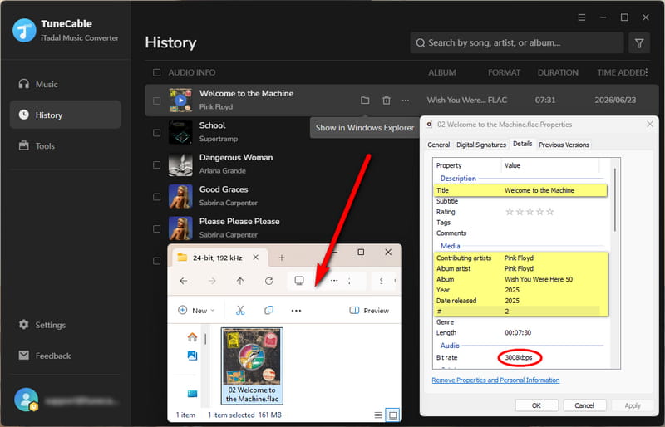This screenshot has height=427, width=665.
Task: Select the Please Please Please song title
Action: click(x=239, y=221)
